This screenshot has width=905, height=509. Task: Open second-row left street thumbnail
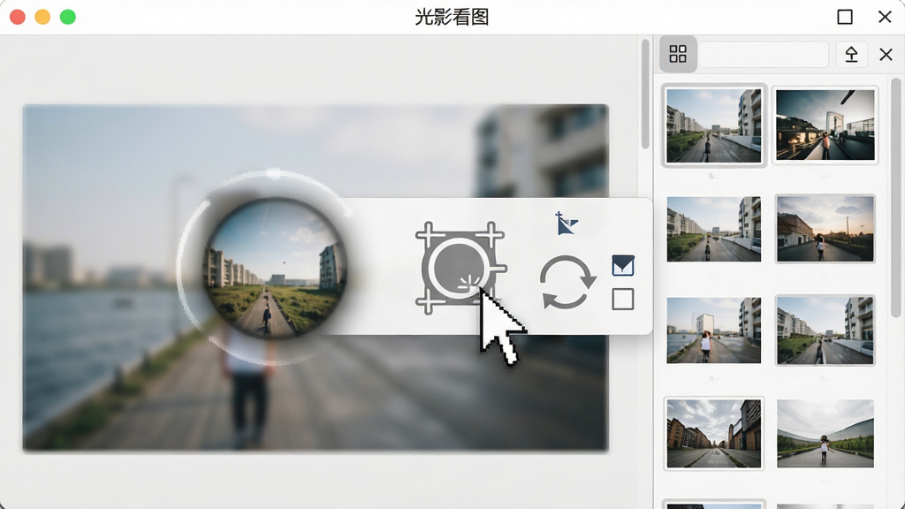click(713, 229)
